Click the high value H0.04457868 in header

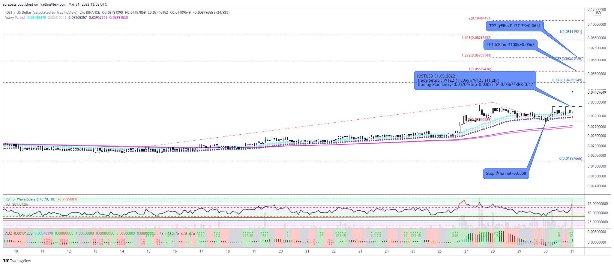[135, 13]
